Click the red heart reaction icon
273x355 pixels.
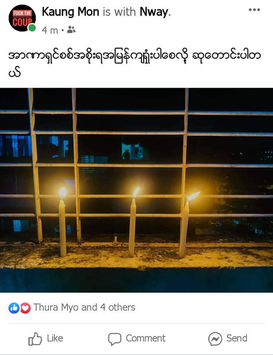tap(26, 308)
